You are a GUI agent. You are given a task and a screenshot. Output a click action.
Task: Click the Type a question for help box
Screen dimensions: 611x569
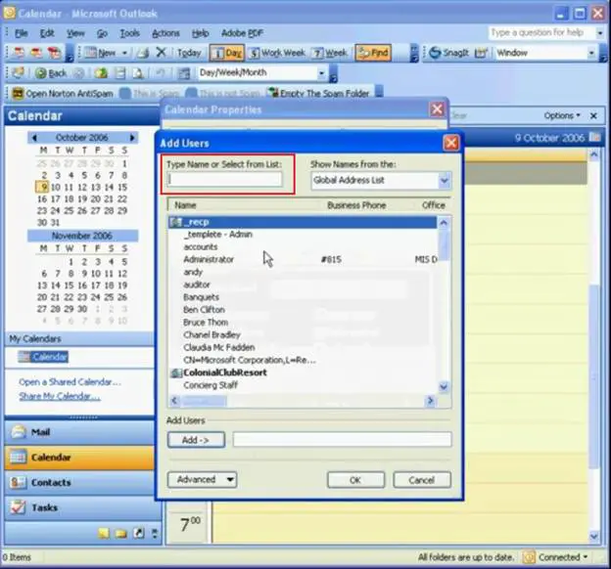tap(541, 33)
